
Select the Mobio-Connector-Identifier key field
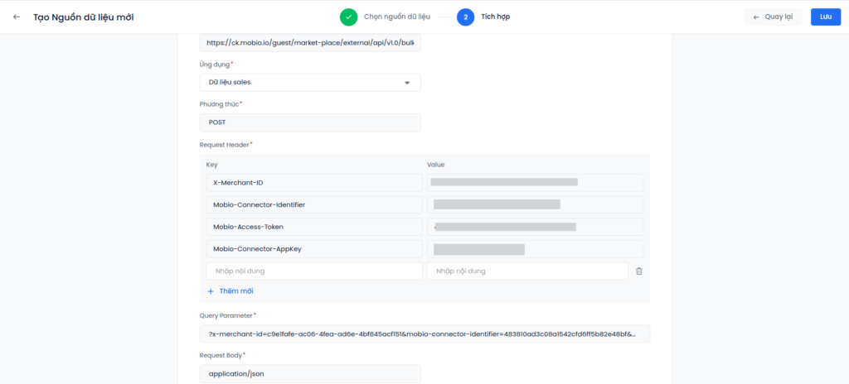coord(313,204)
